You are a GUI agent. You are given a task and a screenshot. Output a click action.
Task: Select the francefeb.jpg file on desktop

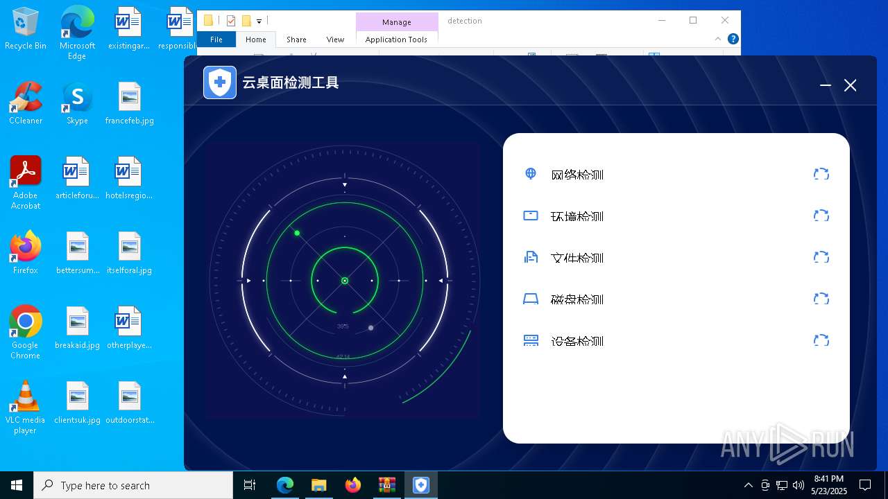[129, 103]
